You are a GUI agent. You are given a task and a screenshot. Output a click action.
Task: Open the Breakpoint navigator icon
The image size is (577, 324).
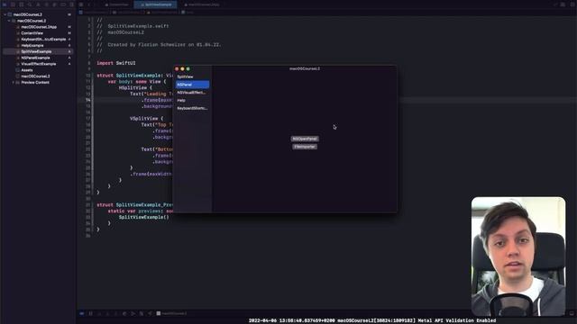(x=63, y=4)
